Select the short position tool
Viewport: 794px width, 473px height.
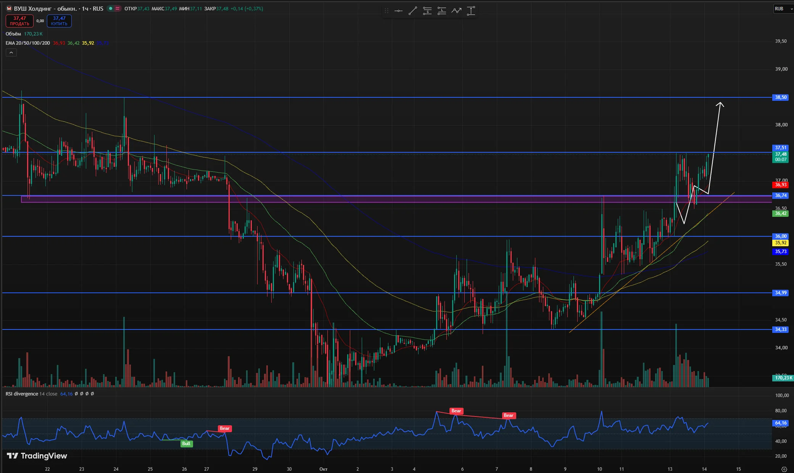(427, 11)
